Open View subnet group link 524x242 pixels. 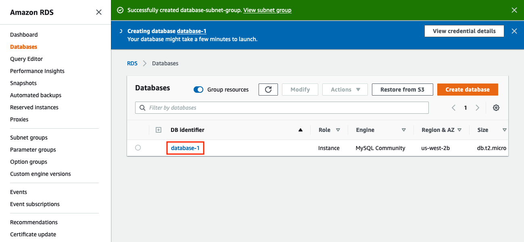[x=267, y=10]
